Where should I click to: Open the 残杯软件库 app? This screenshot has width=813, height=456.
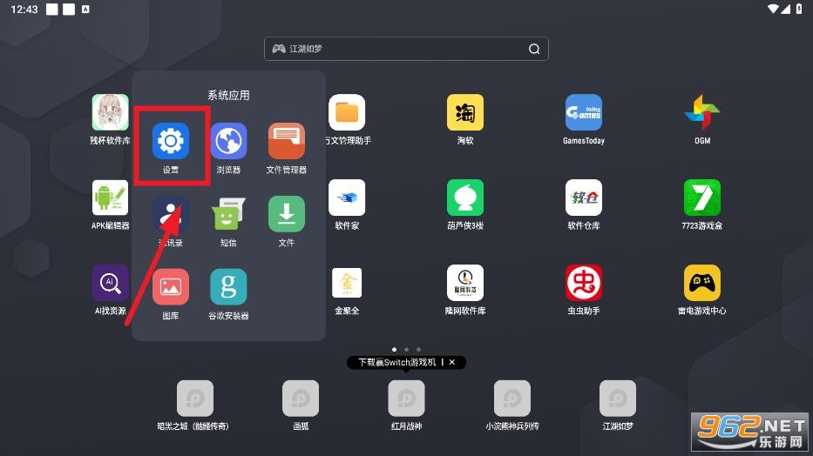pyautogui.click(x=111, y=112)
